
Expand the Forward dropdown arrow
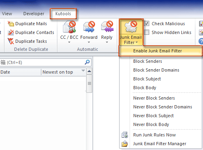tap(89, 42)
